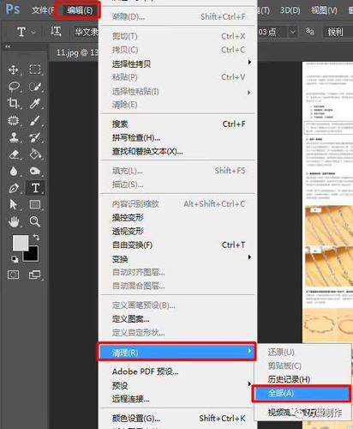Choose 清理(R) in the Edit menu
353x429 pixels.
(x=176, y=353)
